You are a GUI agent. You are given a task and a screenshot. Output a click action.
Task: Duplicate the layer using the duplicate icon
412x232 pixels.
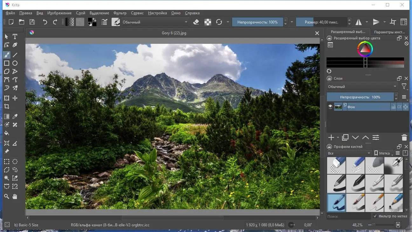point(345,137)
